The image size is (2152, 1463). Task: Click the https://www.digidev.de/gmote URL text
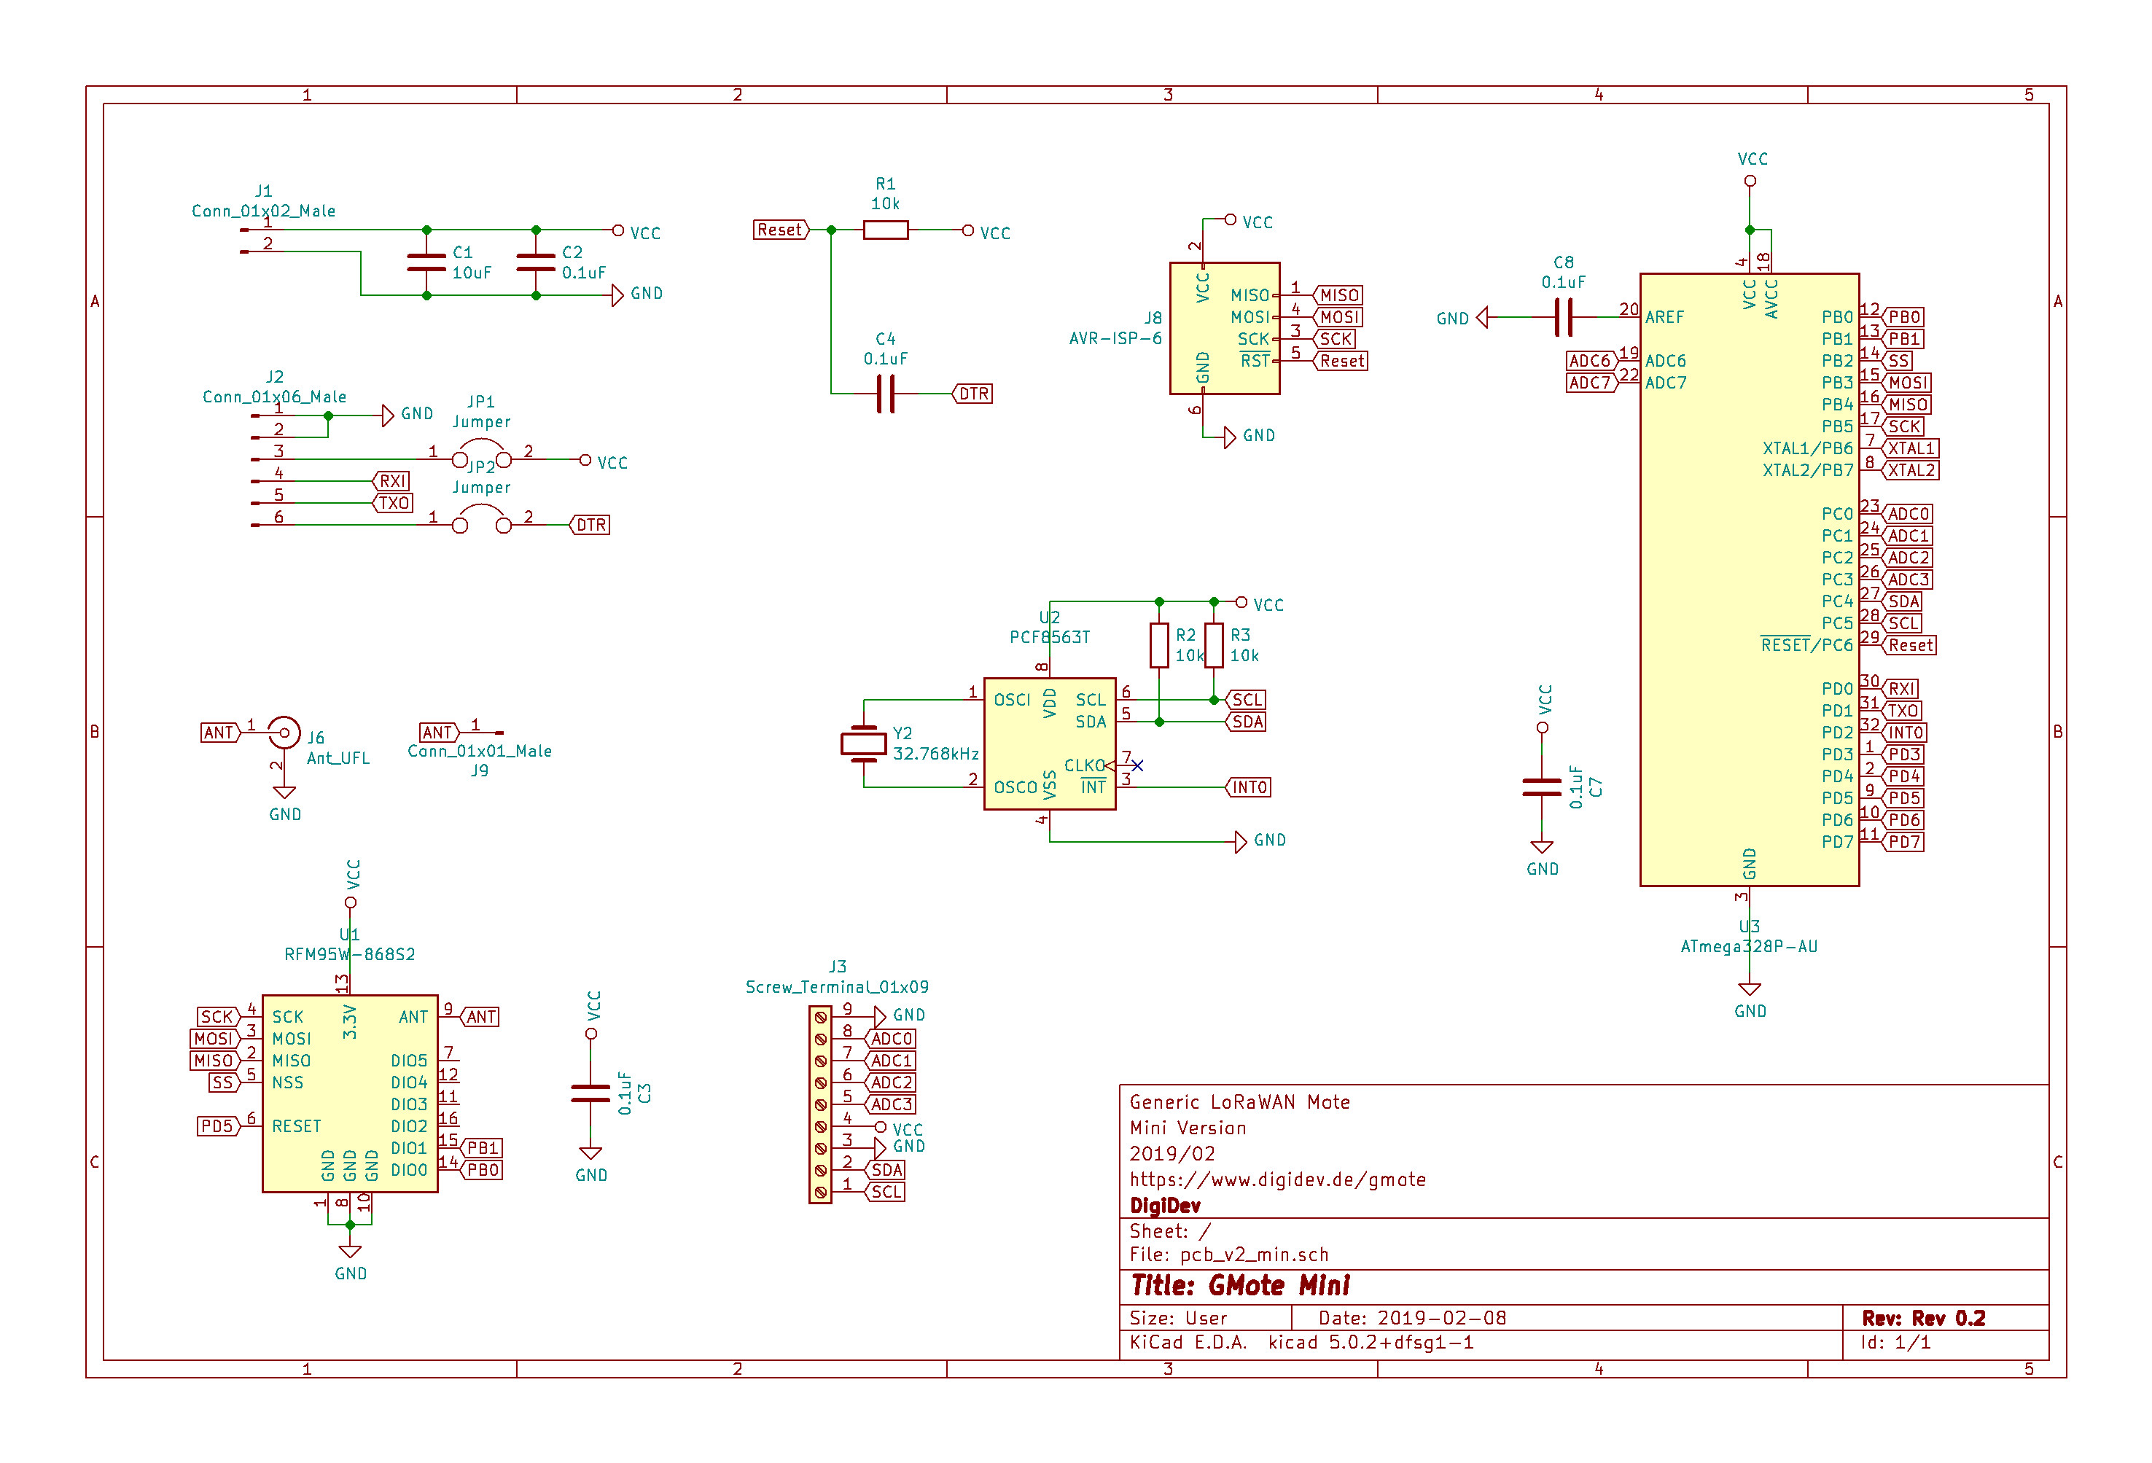coord(1278,1181)
